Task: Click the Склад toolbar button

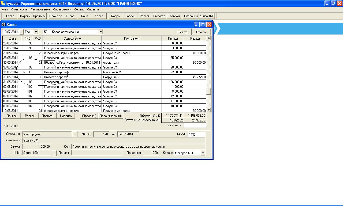Action: tap(70, 16)
